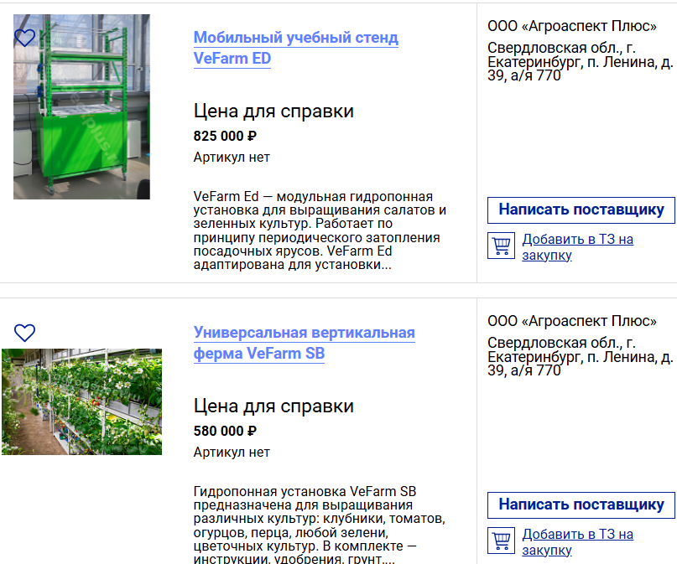Select Артикул нет under VeFarm ED
Screen dimensions: 677x564
232,158
